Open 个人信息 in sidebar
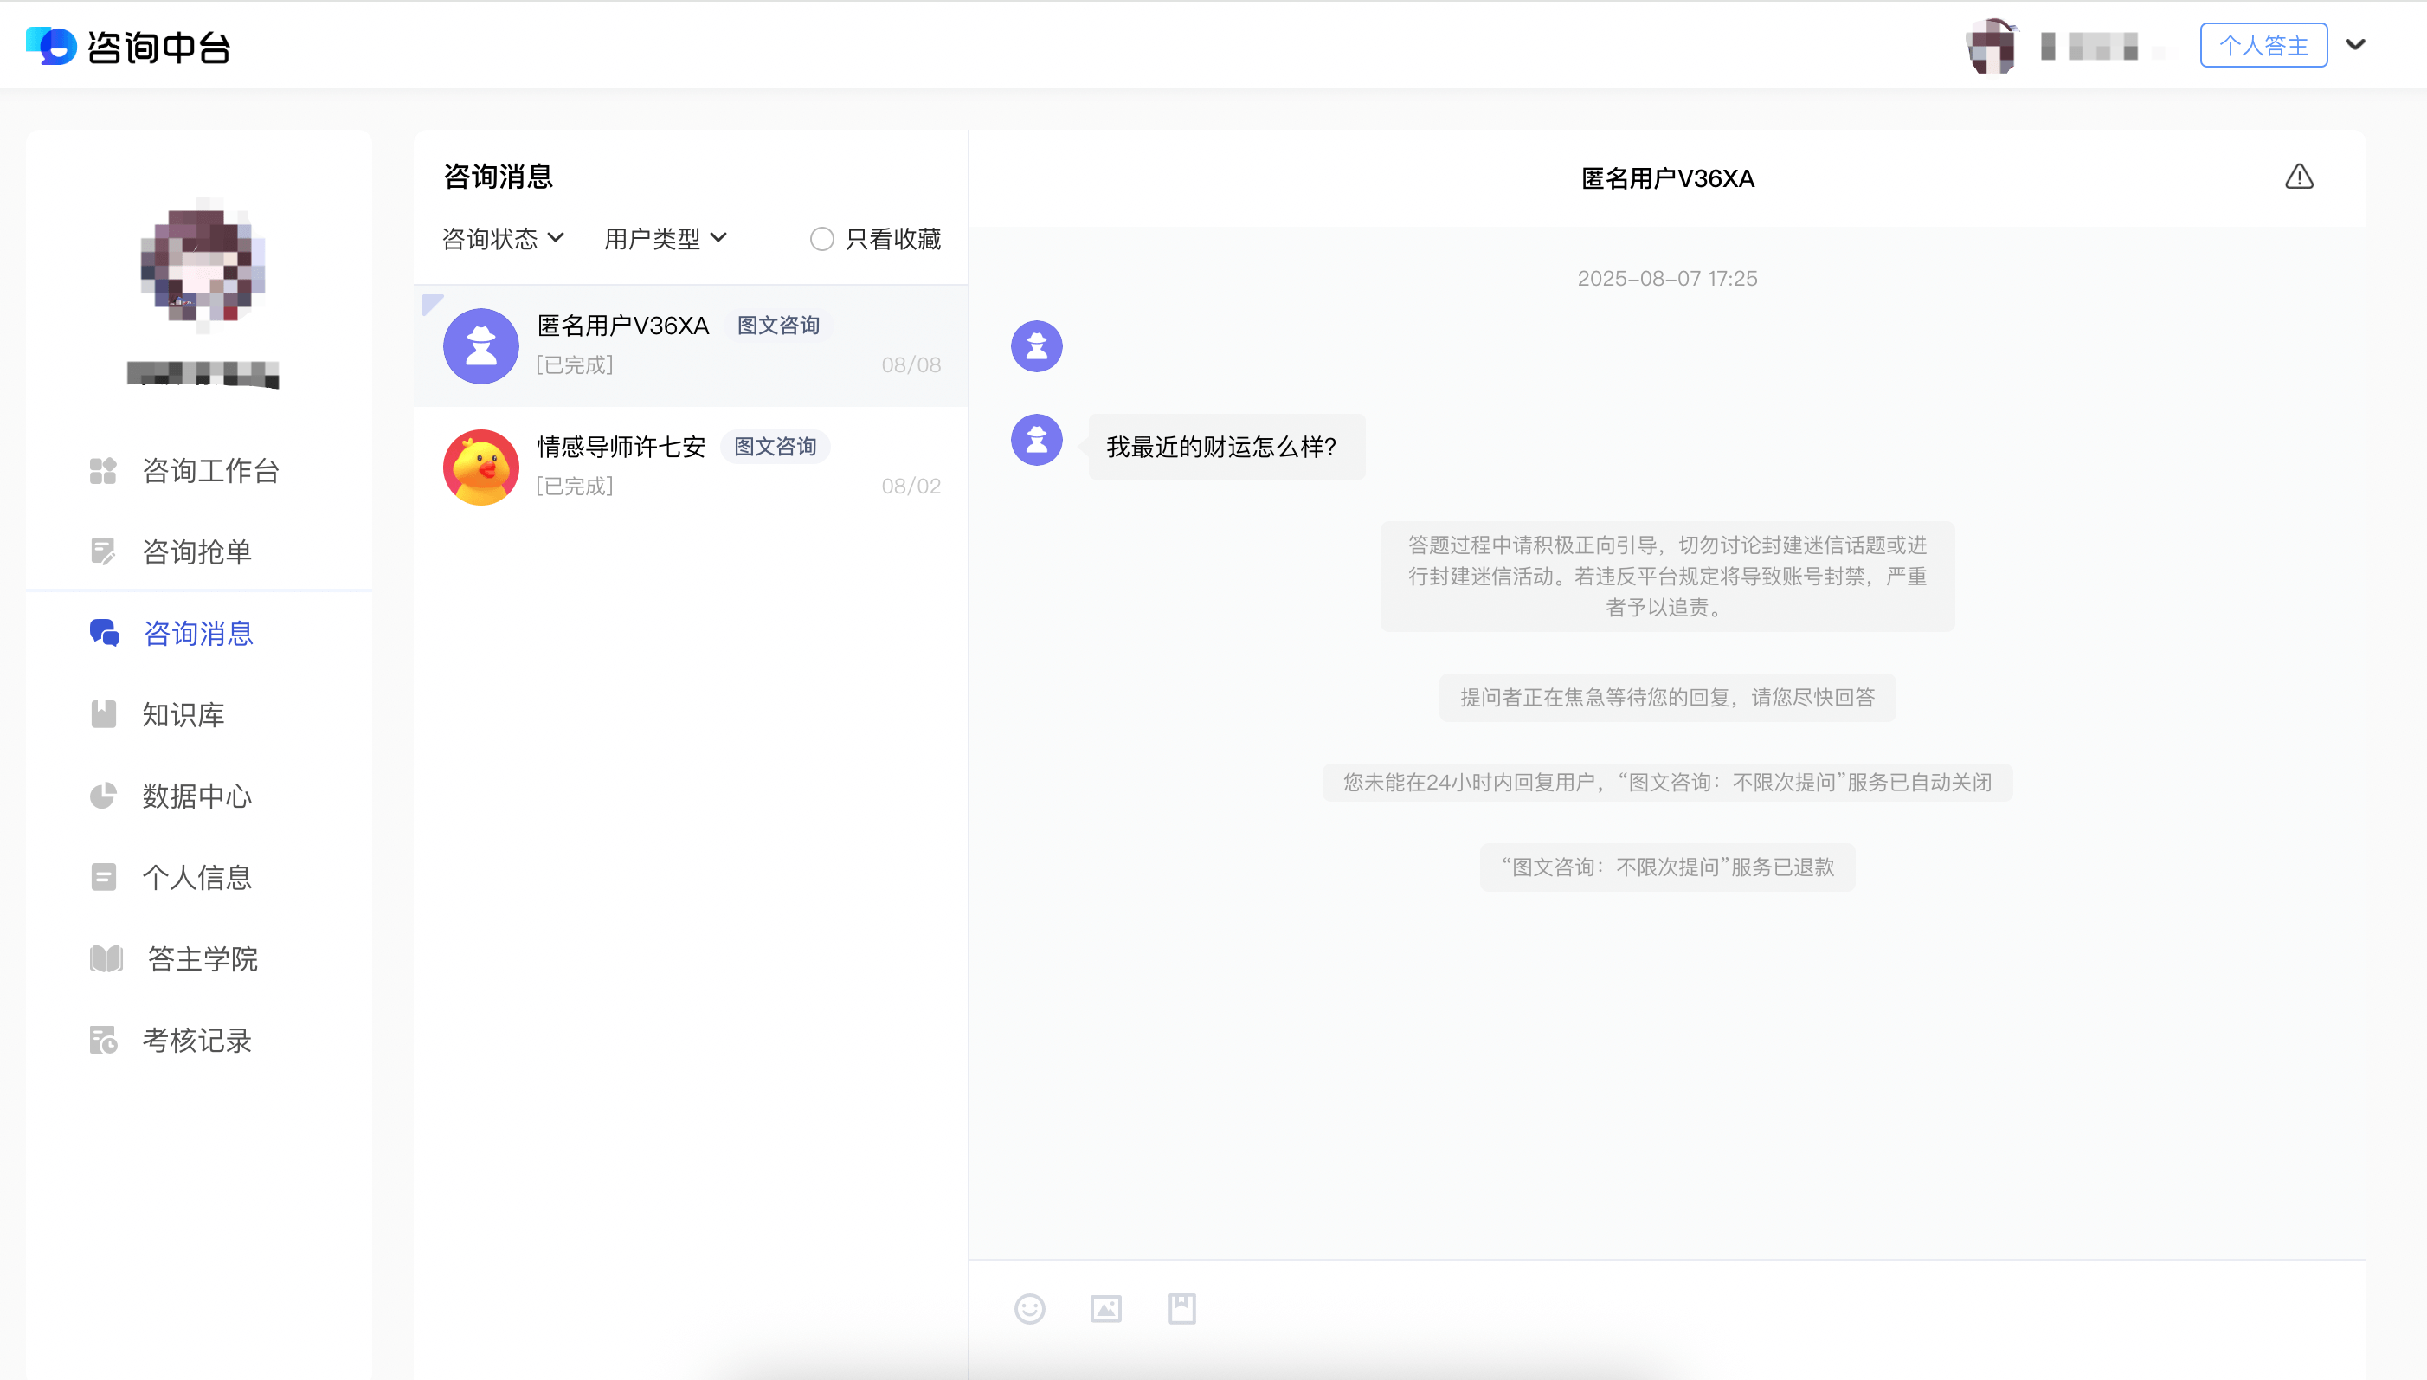Viewport: 2427px width, 1380px height. (x=197, y=878)
